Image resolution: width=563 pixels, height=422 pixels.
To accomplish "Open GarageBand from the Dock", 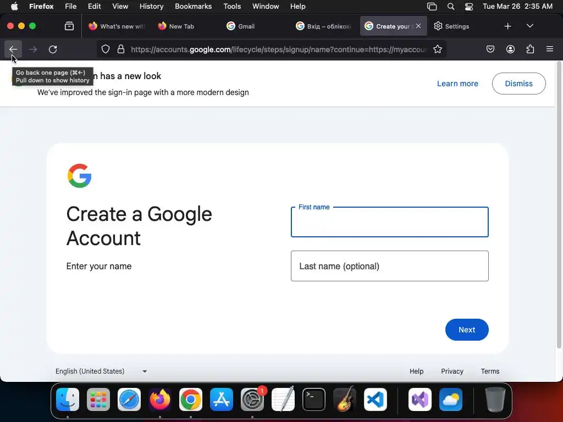I will coord(345,399).
